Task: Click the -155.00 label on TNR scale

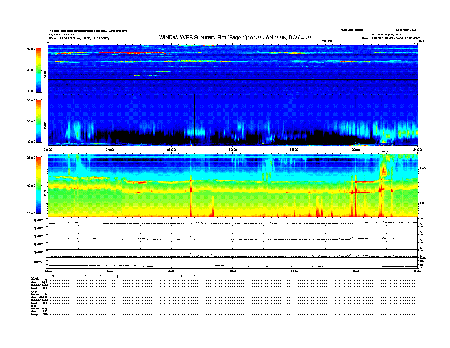Action: click(30, 213)
